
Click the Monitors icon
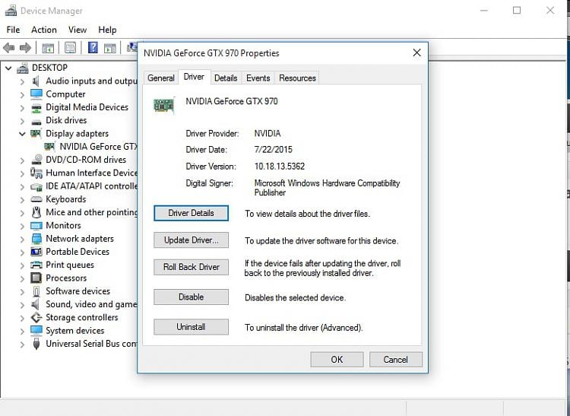point(36,226)
